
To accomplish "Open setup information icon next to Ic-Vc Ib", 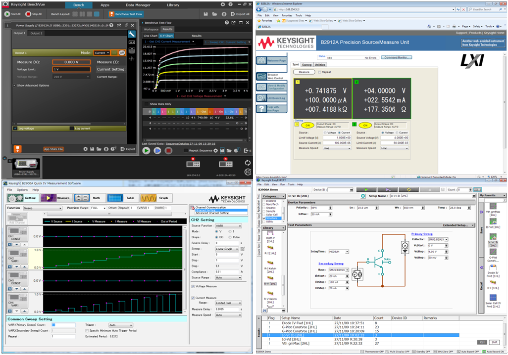I will 363,196.
